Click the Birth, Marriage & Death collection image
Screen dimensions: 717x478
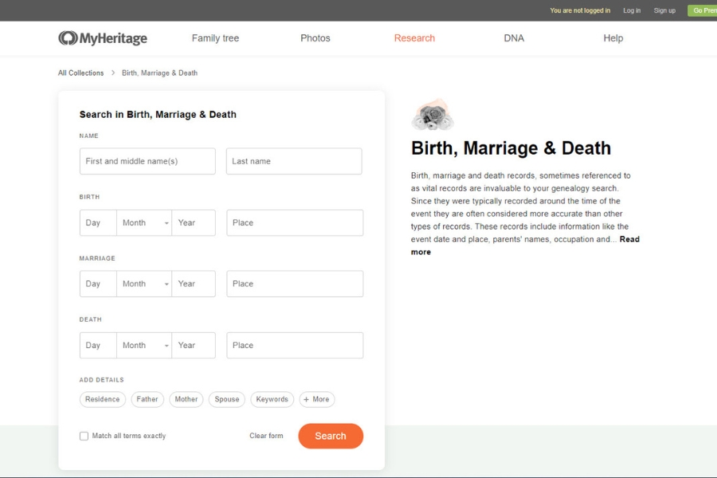433,116
